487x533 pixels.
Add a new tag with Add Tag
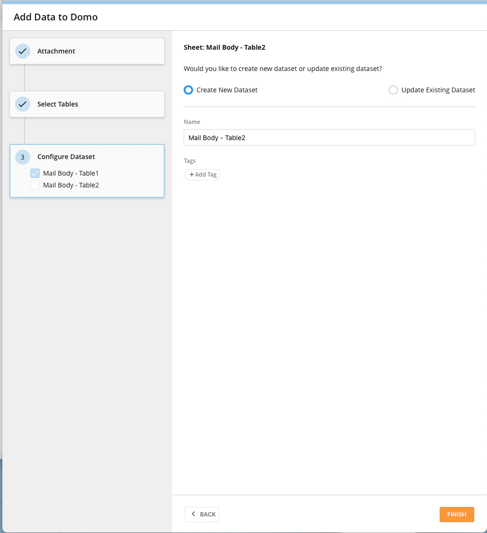(x=203, y=174)
